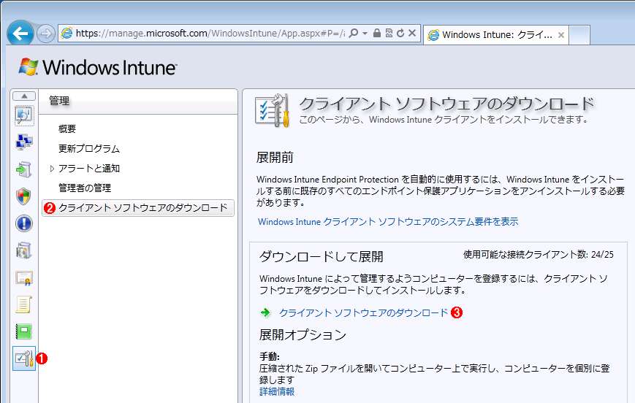
Task: Select アラートと通知 in the 管理 menu
Action: [89, 169]
